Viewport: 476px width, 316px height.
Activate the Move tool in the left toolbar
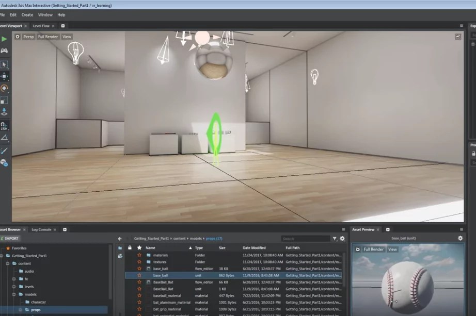pos(5,76)
